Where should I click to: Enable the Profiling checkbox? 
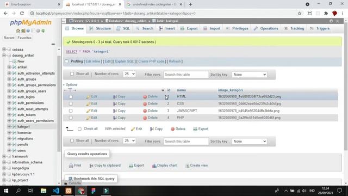click(x=66, y=62)
